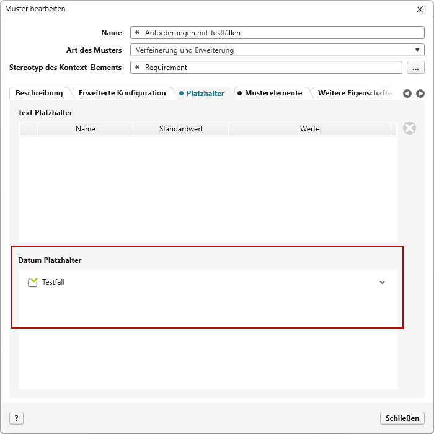Screen dimensions: 434x434
Task: Click the Standardwert column header
Action: (x=181, y=129)
